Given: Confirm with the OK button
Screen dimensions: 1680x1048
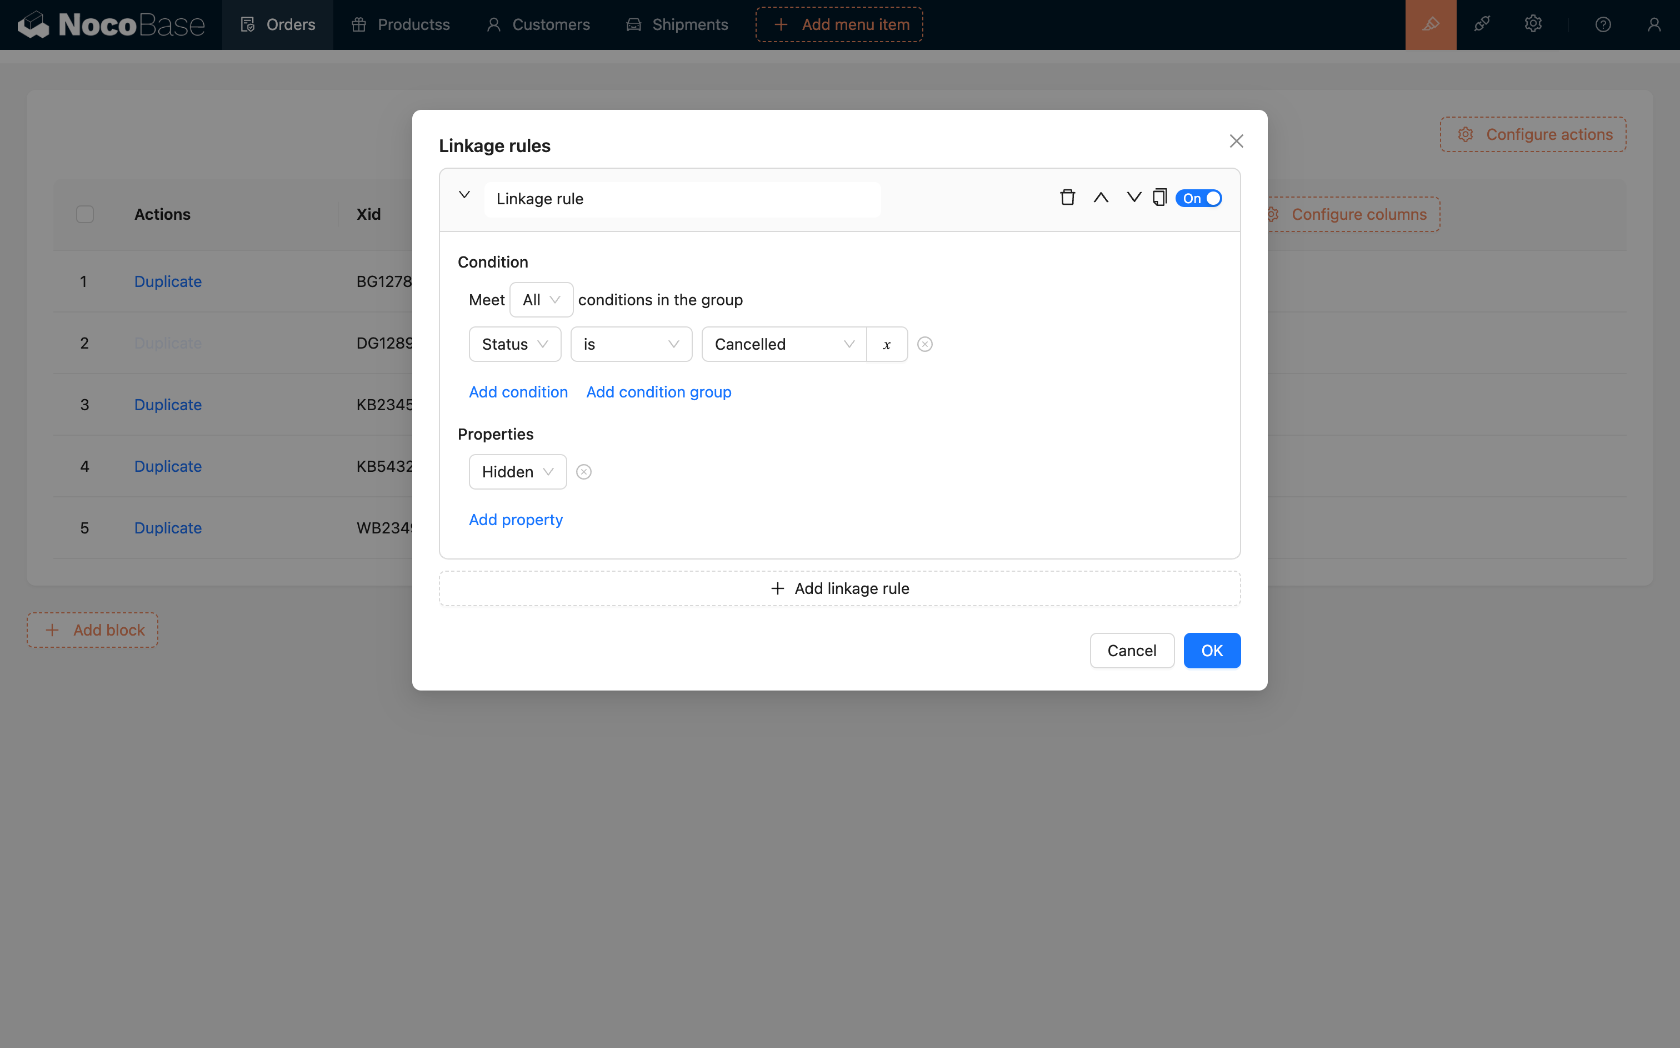Looking at the screenshot, I should point(1211,651).
